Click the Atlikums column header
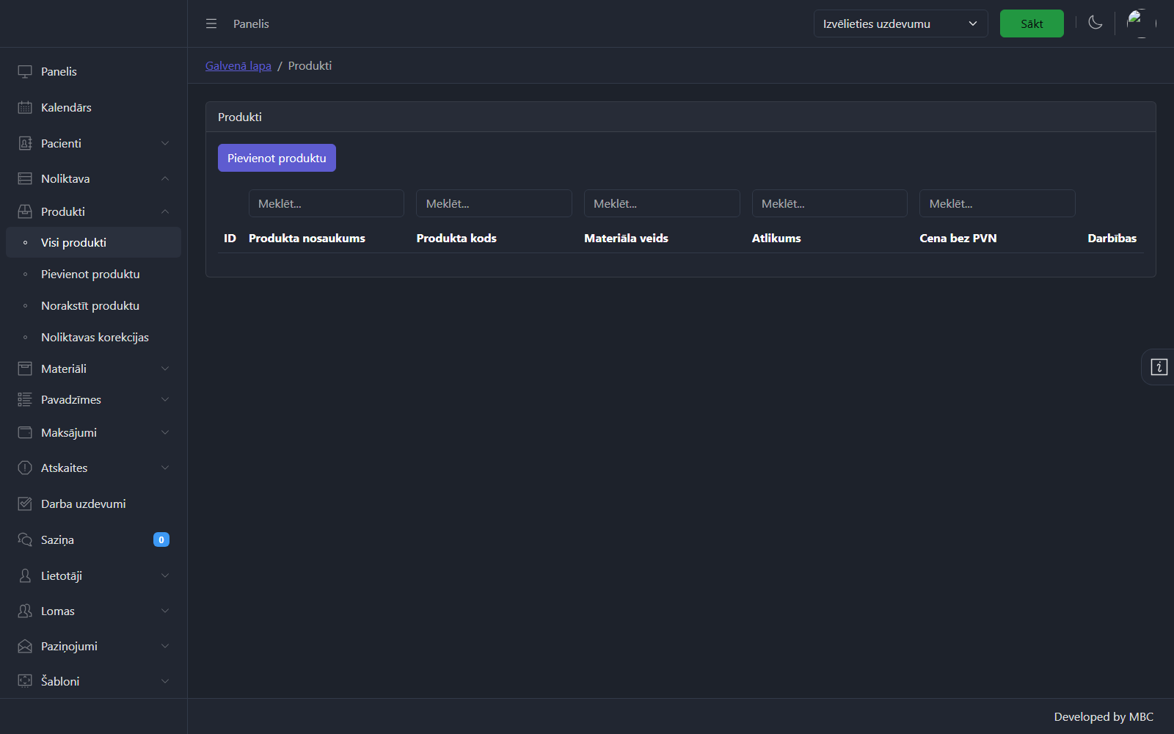Screen dimensions: 1174x734 pos(776,238)
